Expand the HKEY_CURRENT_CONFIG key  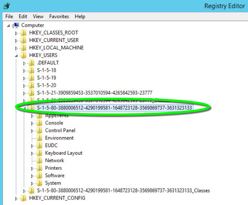[16, 199]
